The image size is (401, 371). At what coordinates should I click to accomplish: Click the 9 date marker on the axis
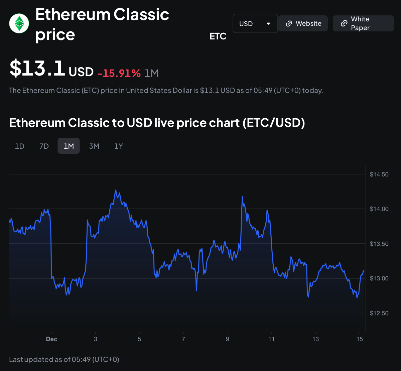coord(228,339)
